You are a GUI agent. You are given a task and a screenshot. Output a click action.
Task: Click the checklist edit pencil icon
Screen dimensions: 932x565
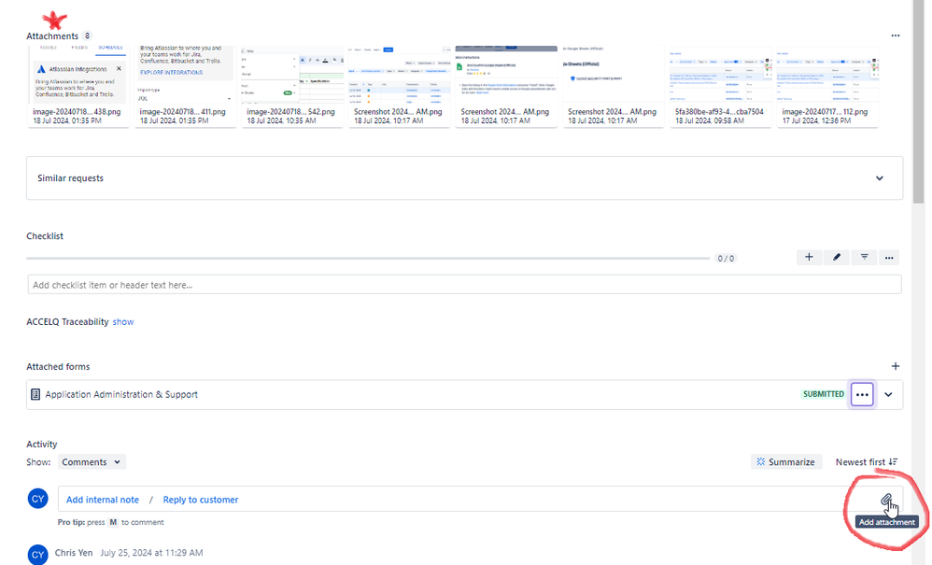tap(837, 257)
